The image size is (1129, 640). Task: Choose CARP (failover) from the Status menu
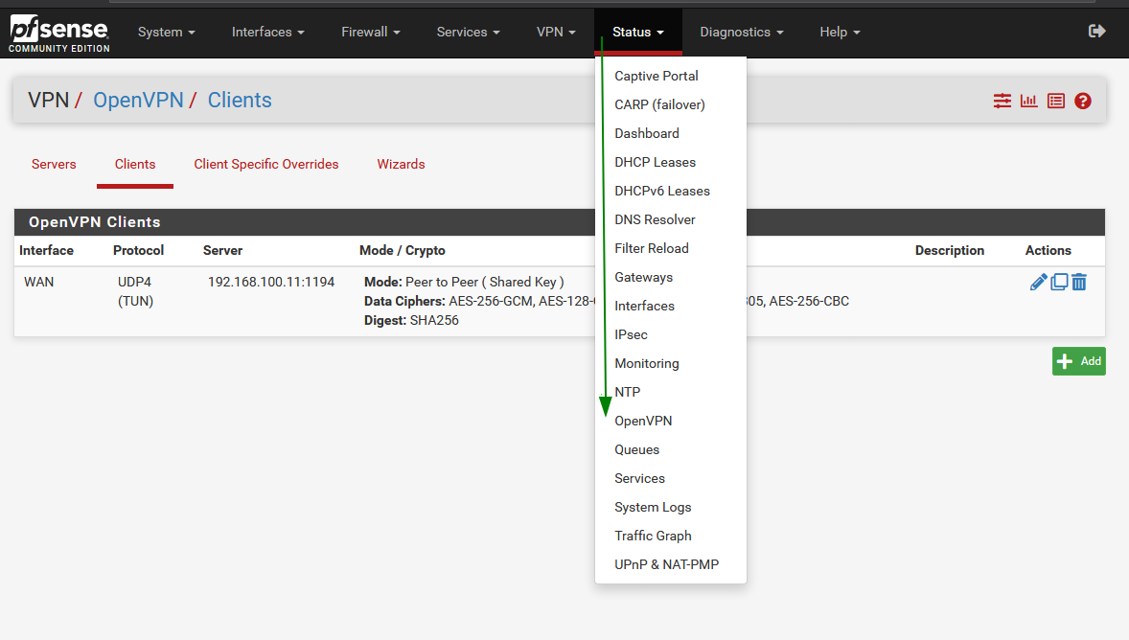point(670,104)
